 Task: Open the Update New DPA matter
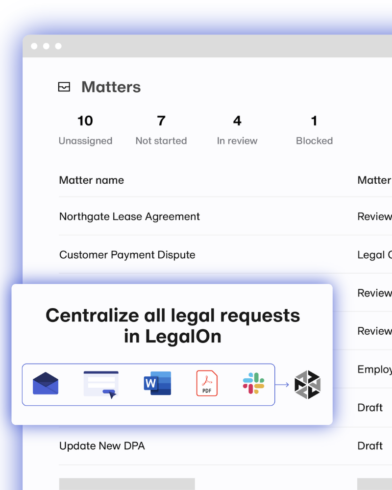[102, 446]
